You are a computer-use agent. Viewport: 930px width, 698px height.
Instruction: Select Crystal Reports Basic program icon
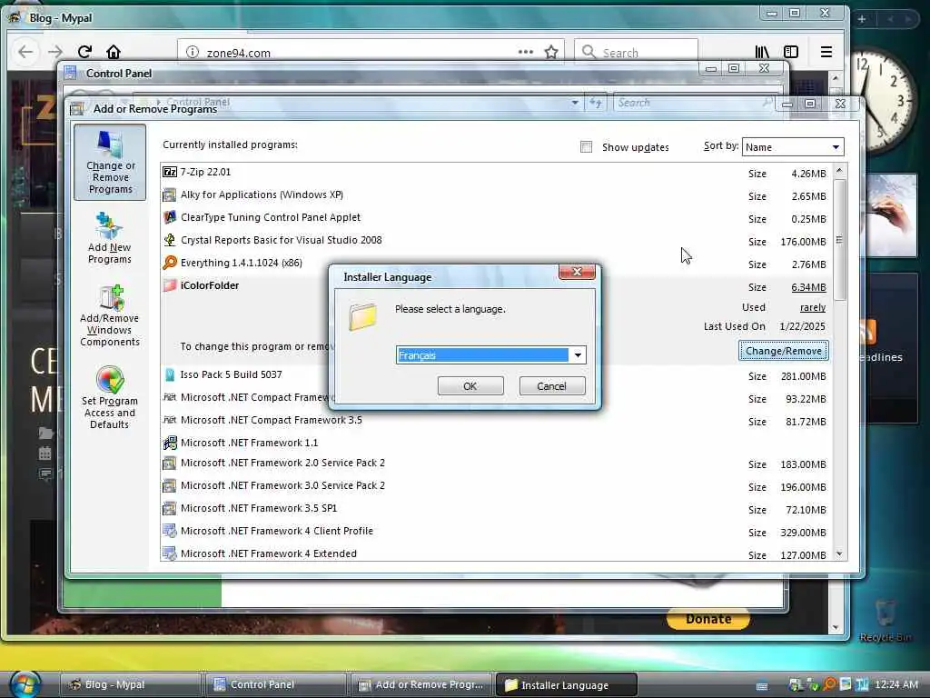point(170,240)
